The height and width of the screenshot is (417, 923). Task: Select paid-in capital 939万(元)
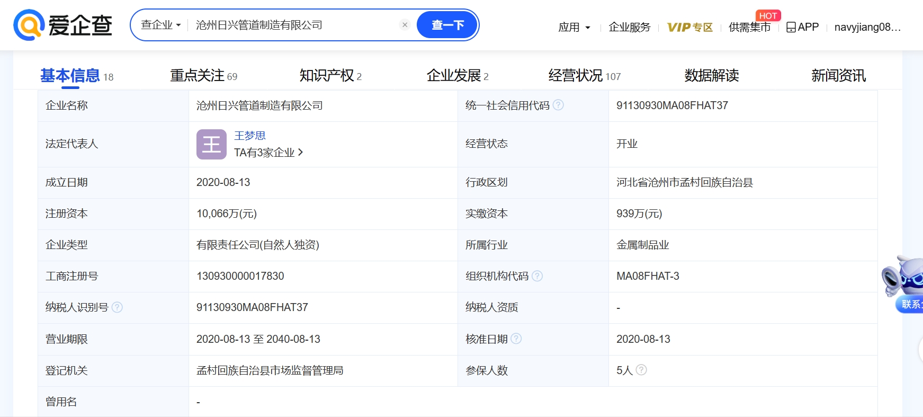tap(639, 214)
